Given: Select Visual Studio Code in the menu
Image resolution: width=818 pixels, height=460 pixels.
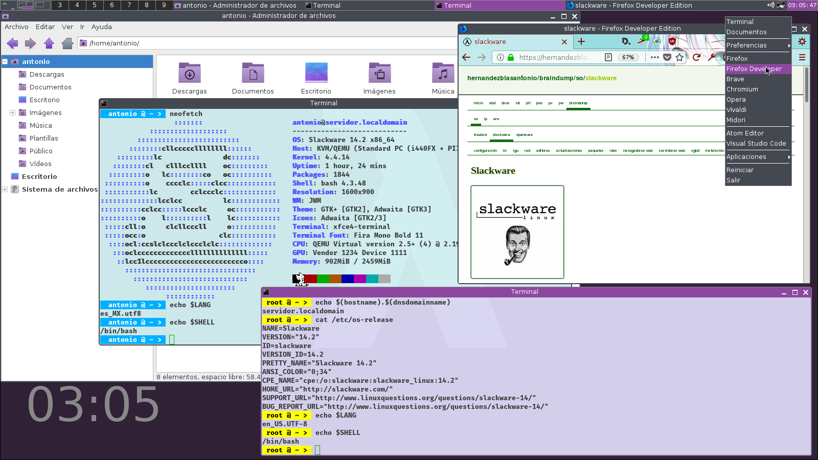Looking at the screenshot, I should click(758, 144).
